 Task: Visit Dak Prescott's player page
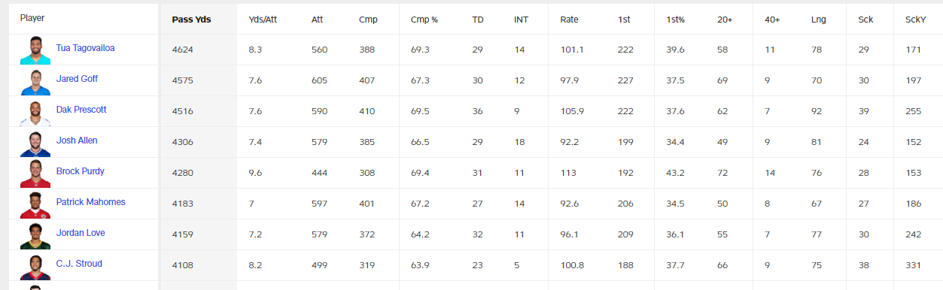81,110
